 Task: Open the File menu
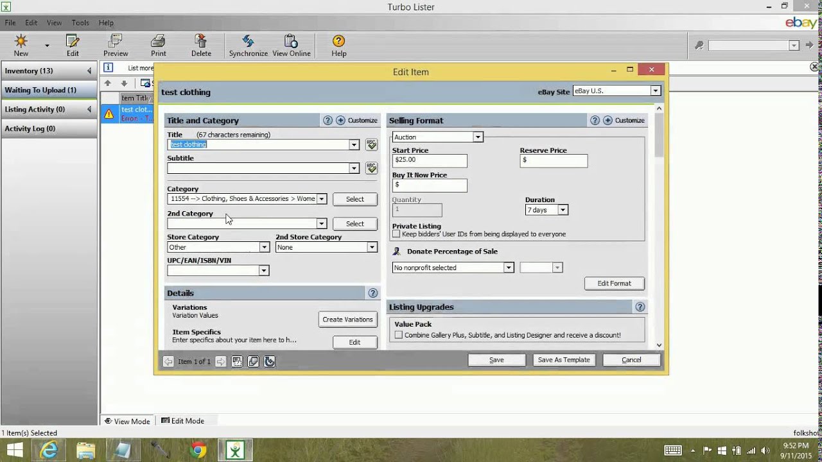click(x=10, y=22)
